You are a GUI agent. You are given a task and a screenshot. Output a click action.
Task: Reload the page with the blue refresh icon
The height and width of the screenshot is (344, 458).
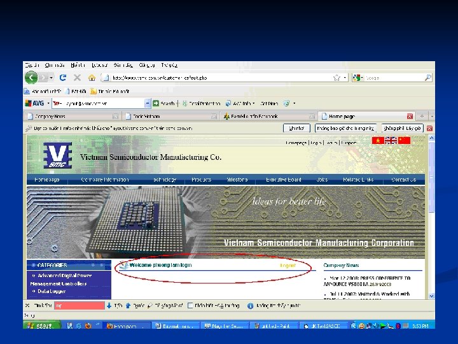[63, 78]
